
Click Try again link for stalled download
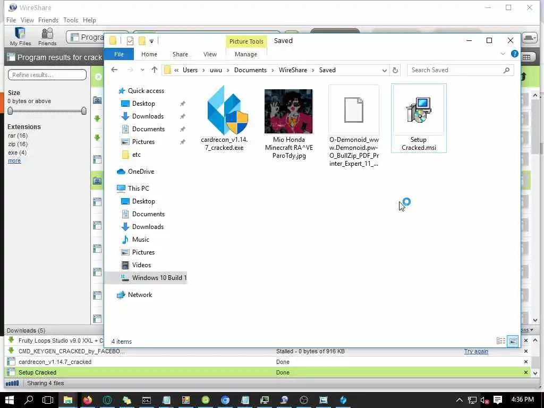(476, 351)
